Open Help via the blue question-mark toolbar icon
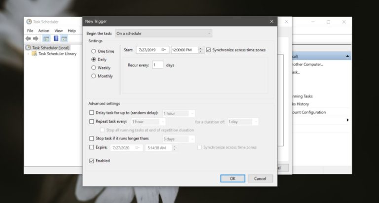379x203 pixels. click(56, 38)
